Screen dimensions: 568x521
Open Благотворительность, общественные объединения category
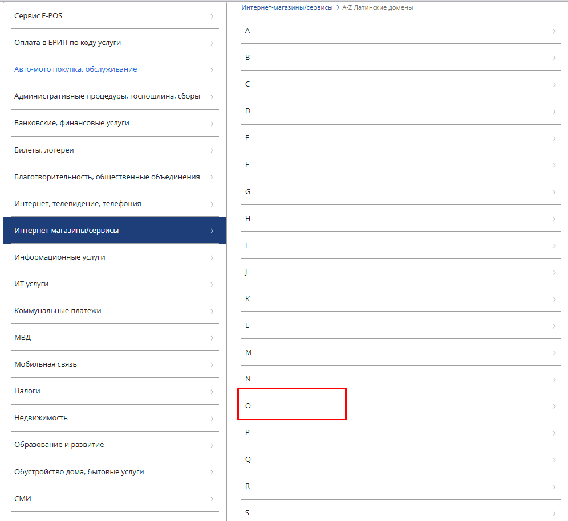tap(115, 177)
